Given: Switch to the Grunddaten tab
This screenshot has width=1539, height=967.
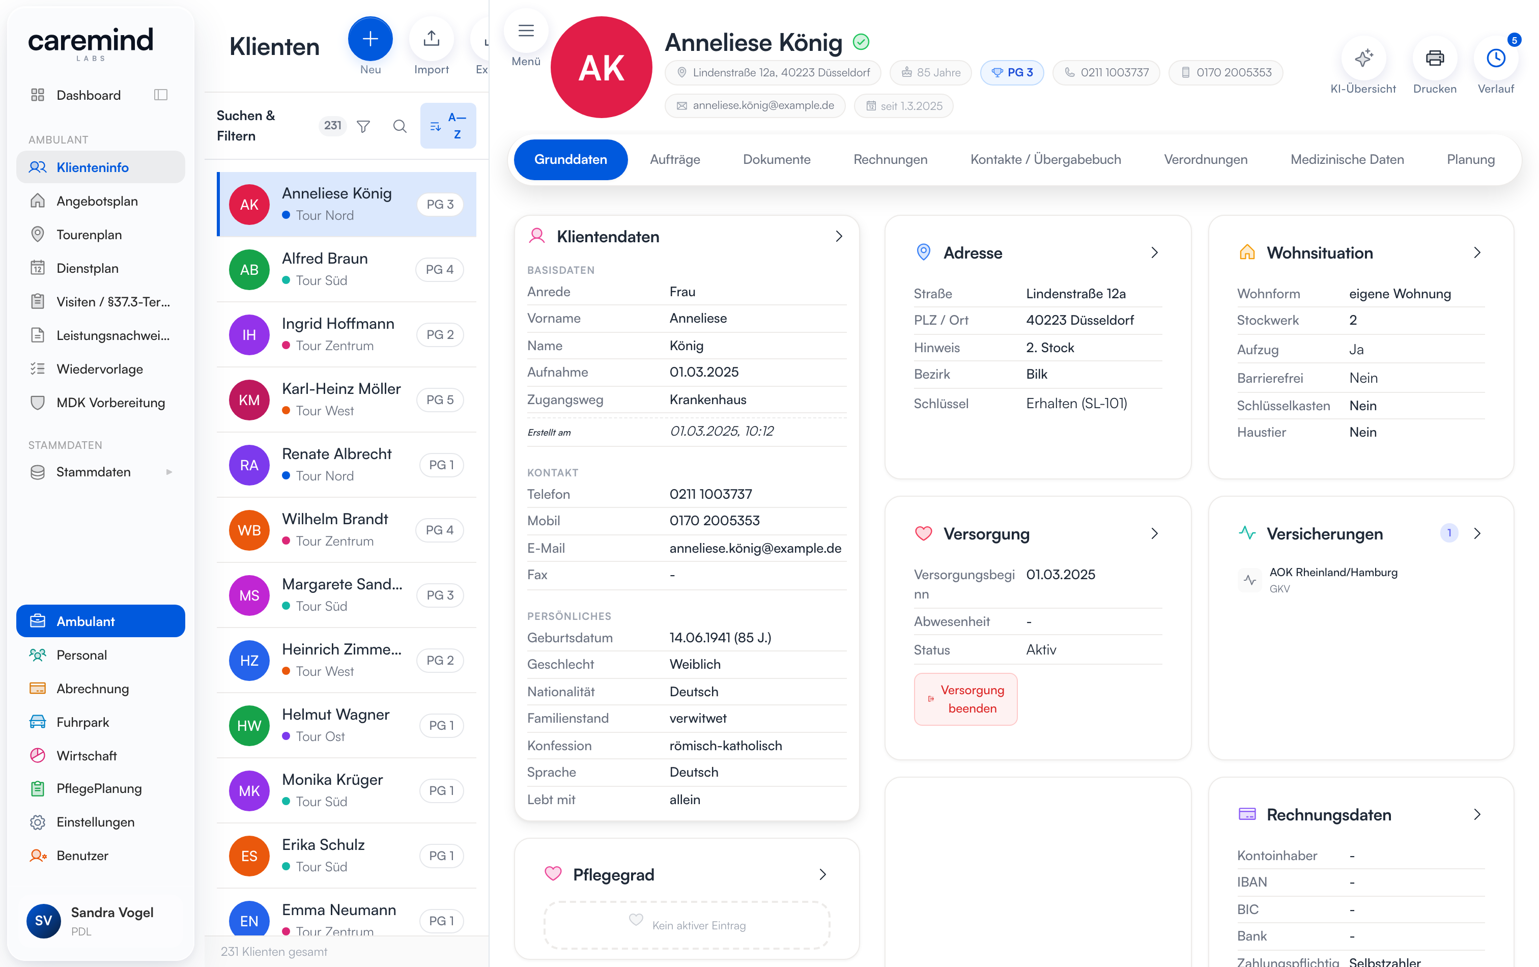Looking at the screenshot, I should (570, 160).
